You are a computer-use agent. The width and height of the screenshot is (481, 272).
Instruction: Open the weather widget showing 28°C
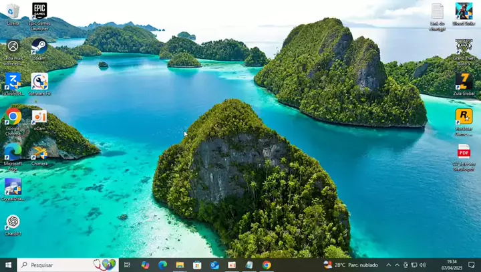(x=351, y=265)
